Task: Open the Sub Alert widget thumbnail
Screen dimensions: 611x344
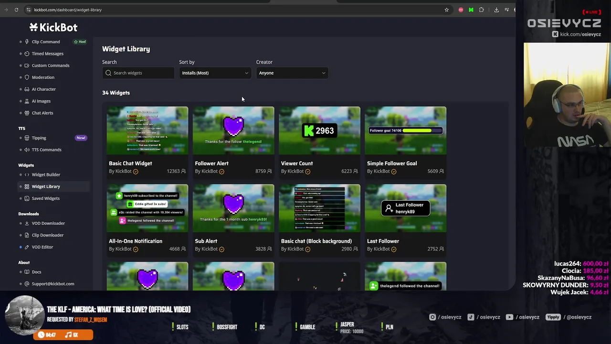Action: click(x=233, y=208)
